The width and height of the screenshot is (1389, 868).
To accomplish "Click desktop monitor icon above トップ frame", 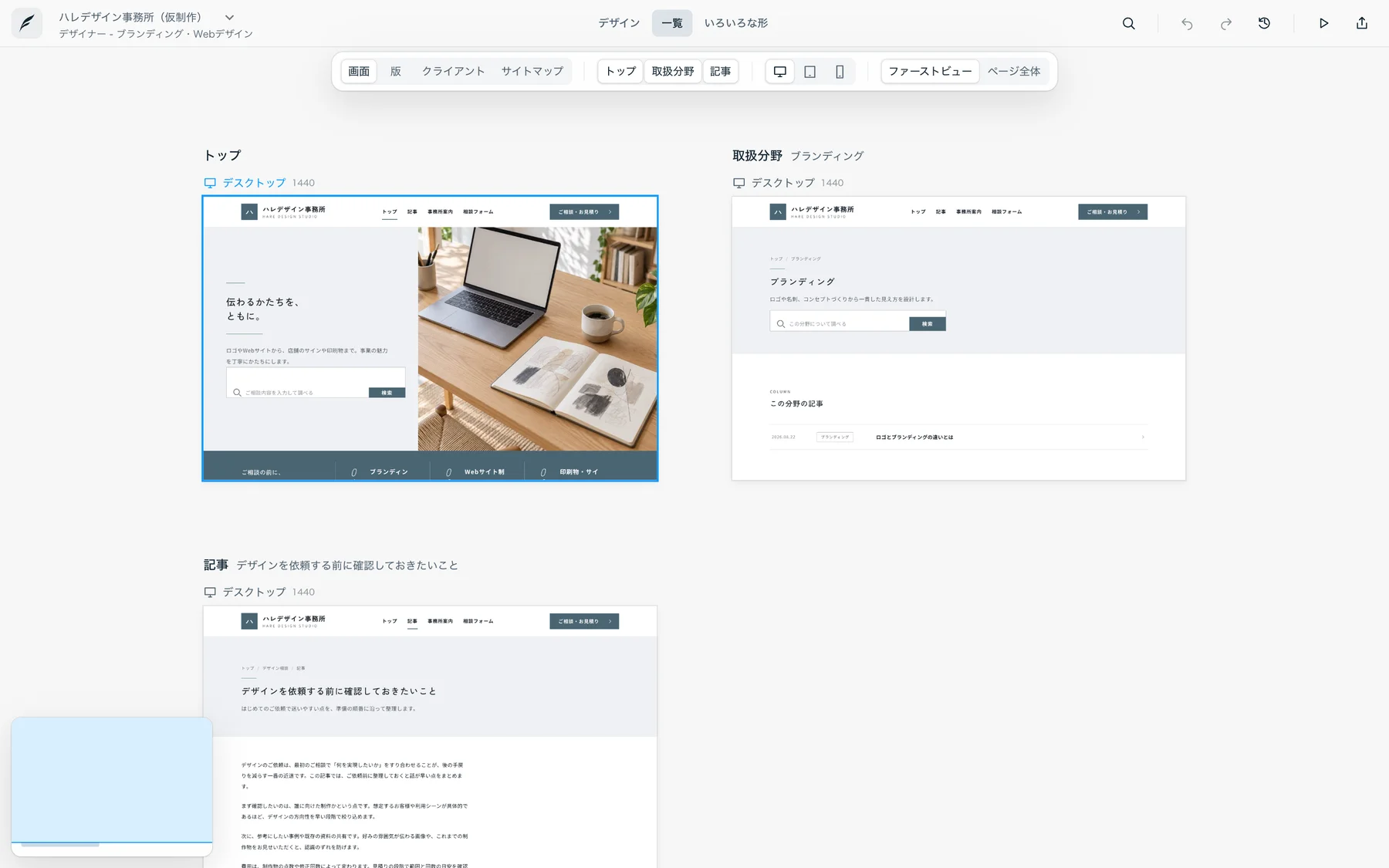I will 210,183.
